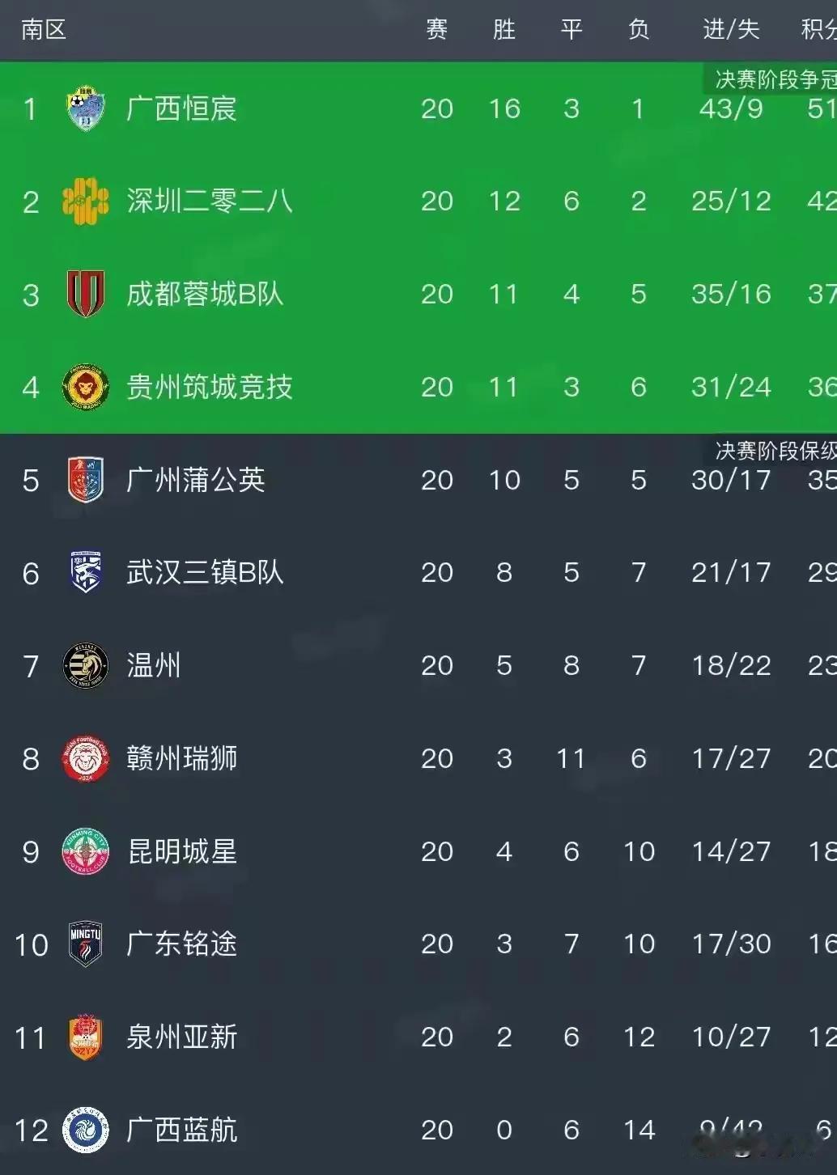Open the 泉州亚新 orange team crest
Image resolution: width=837 pixels, height=1175 pixels.
click(86, 1037)
